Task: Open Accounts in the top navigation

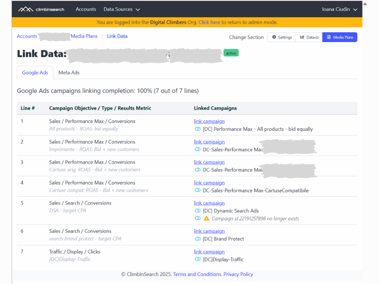Action: click(86, 9)
